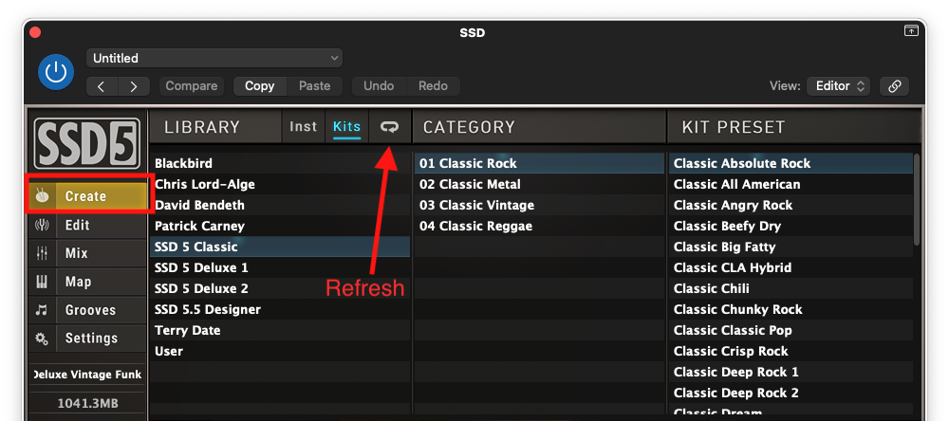The width and height of the screenshot is (949, 421).
Task: Go to next preset arrow
Action: coord(134,86)
